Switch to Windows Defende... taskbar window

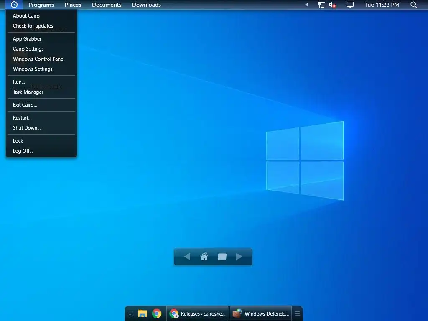coord(261,313)
